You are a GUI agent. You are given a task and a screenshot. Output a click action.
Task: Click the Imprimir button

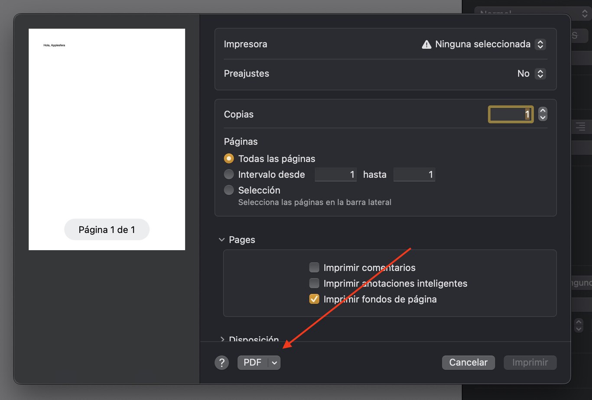coord(530,362)
